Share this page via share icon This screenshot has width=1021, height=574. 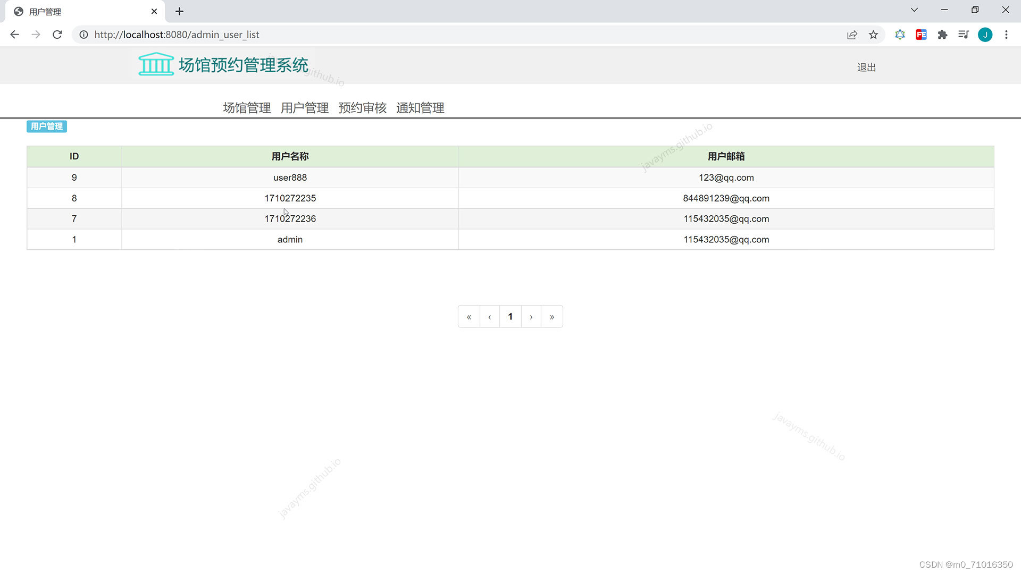[x=852, y=35]
